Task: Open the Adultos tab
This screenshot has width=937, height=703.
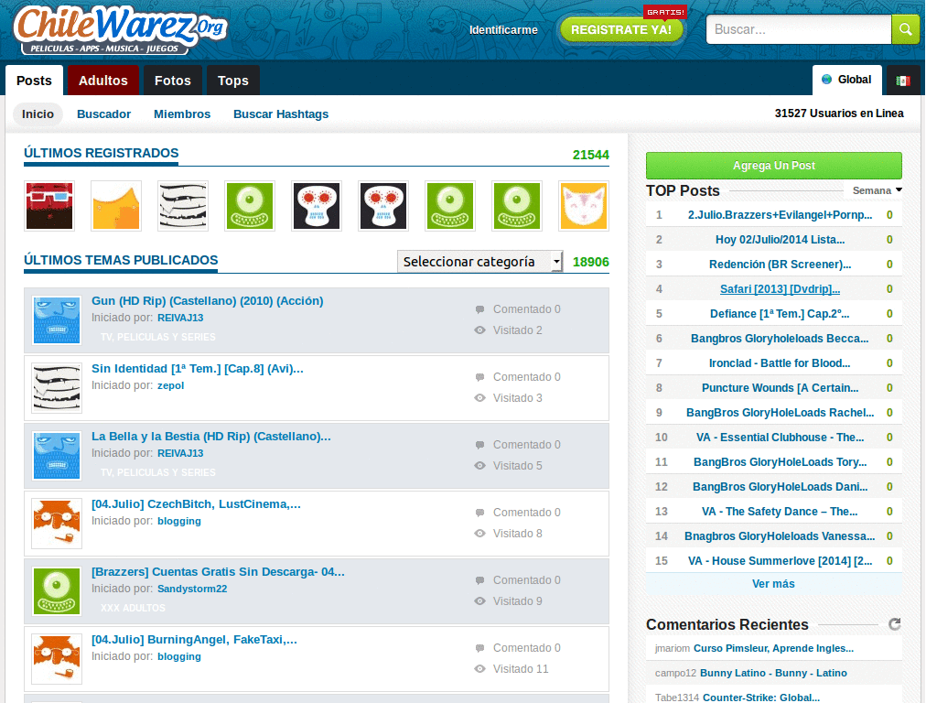Action: pyautogui.click(x=102, y=81)
